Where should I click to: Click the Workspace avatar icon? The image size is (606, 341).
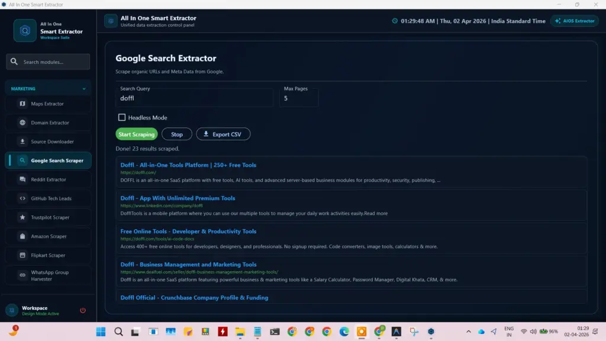click(x=12, y=310)
